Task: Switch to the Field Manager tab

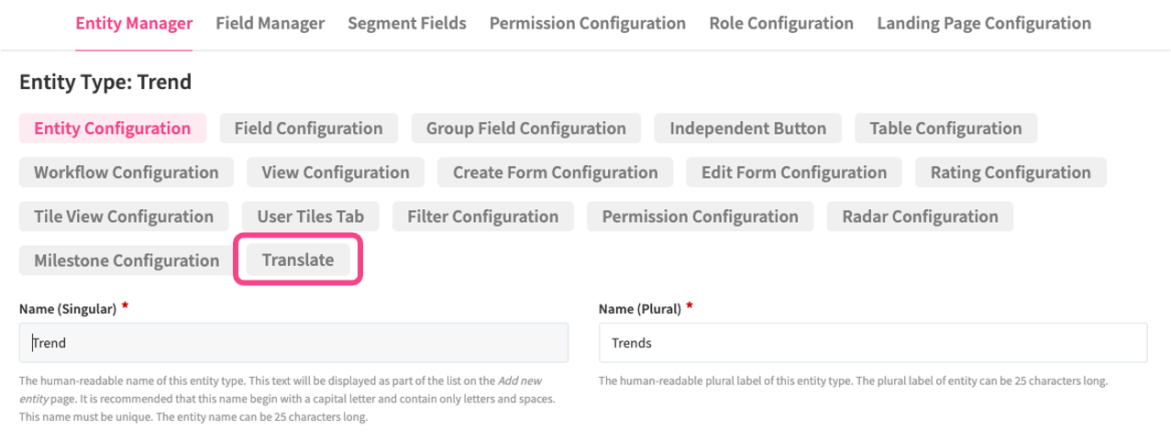Action: (270, 23)
